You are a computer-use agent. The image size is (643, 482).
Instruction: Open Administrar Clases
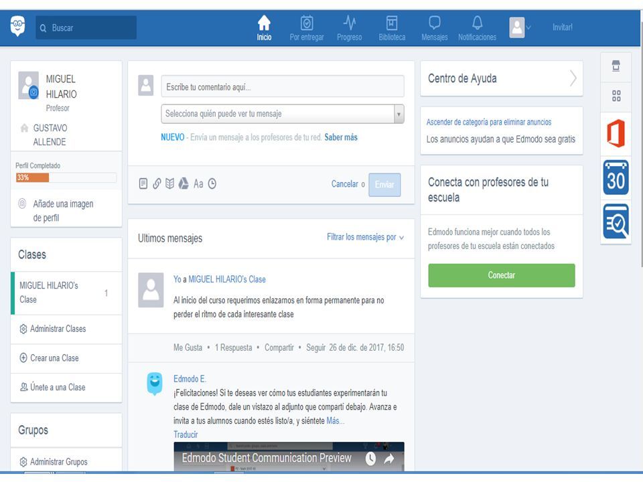(x=58, y=329)
